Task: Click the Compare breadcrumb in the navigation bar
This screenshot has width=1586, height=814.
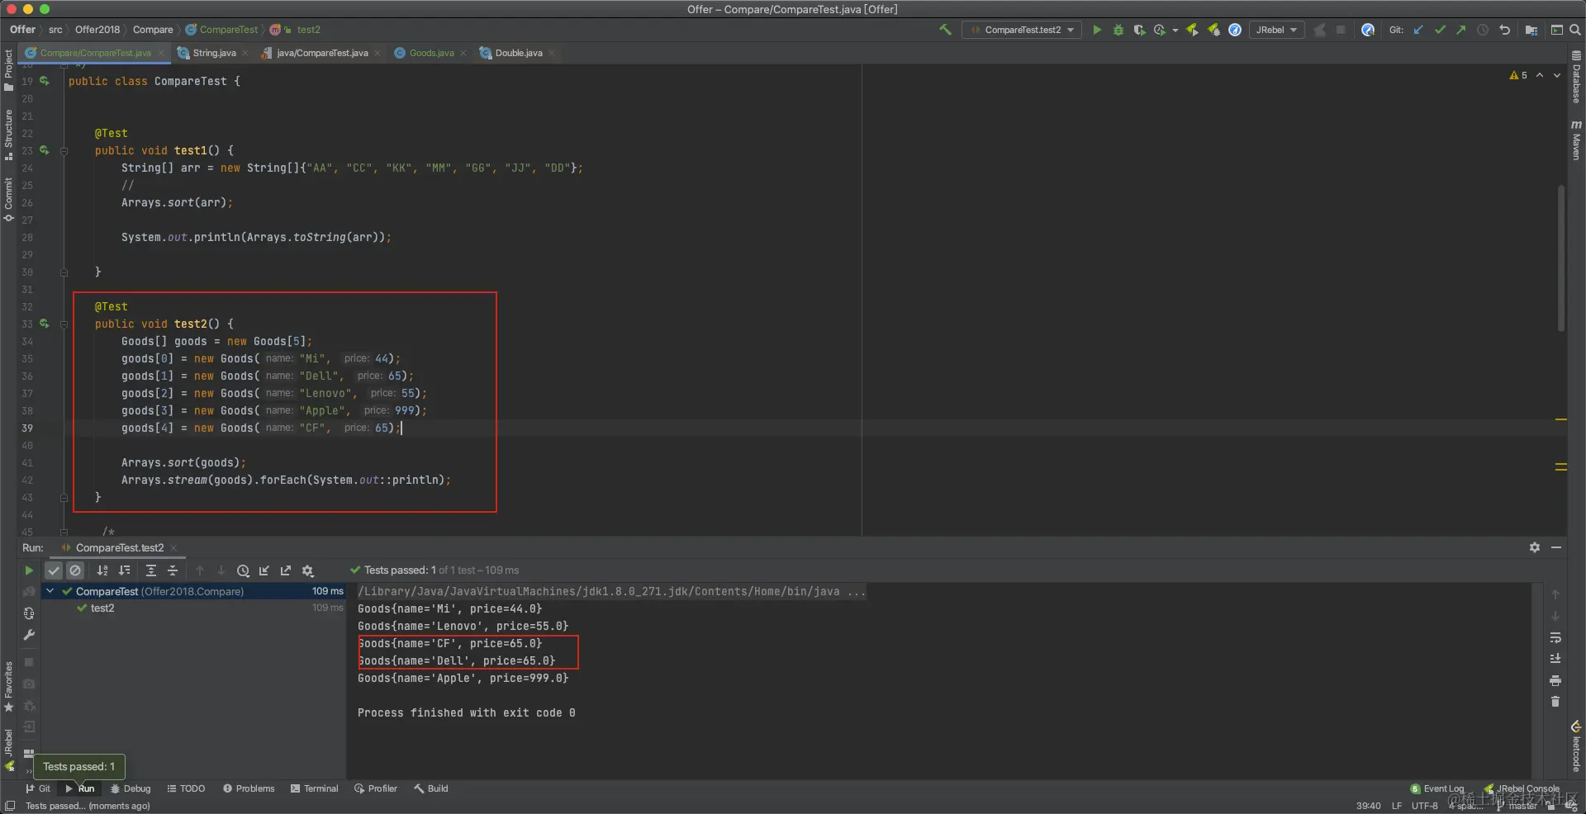Action: click(x=153, y=30)
